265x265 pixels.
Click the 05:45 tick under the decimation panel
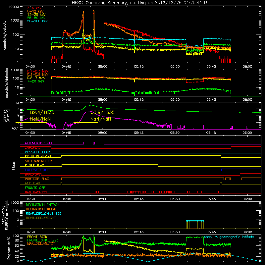[211, 232]
